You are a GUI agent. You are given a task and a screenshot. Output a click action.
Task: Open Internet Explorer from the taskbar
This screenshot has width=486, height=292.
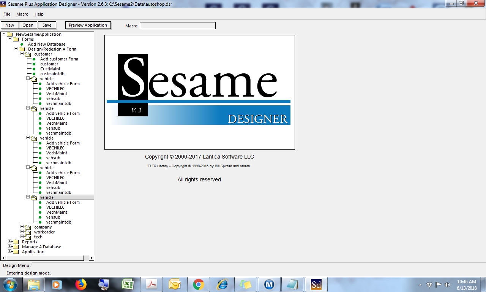222,284
